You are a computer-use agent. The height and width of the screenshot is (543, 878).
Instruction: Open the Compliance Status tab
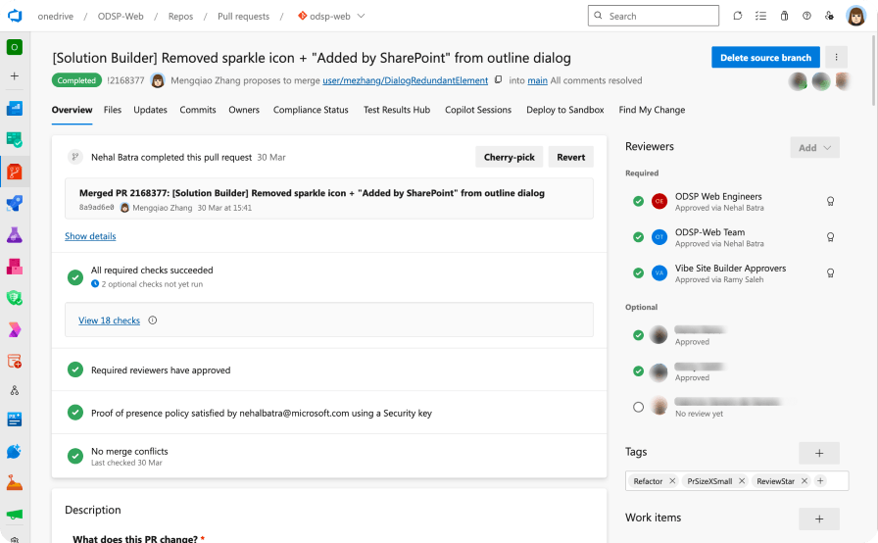point(311,110)
